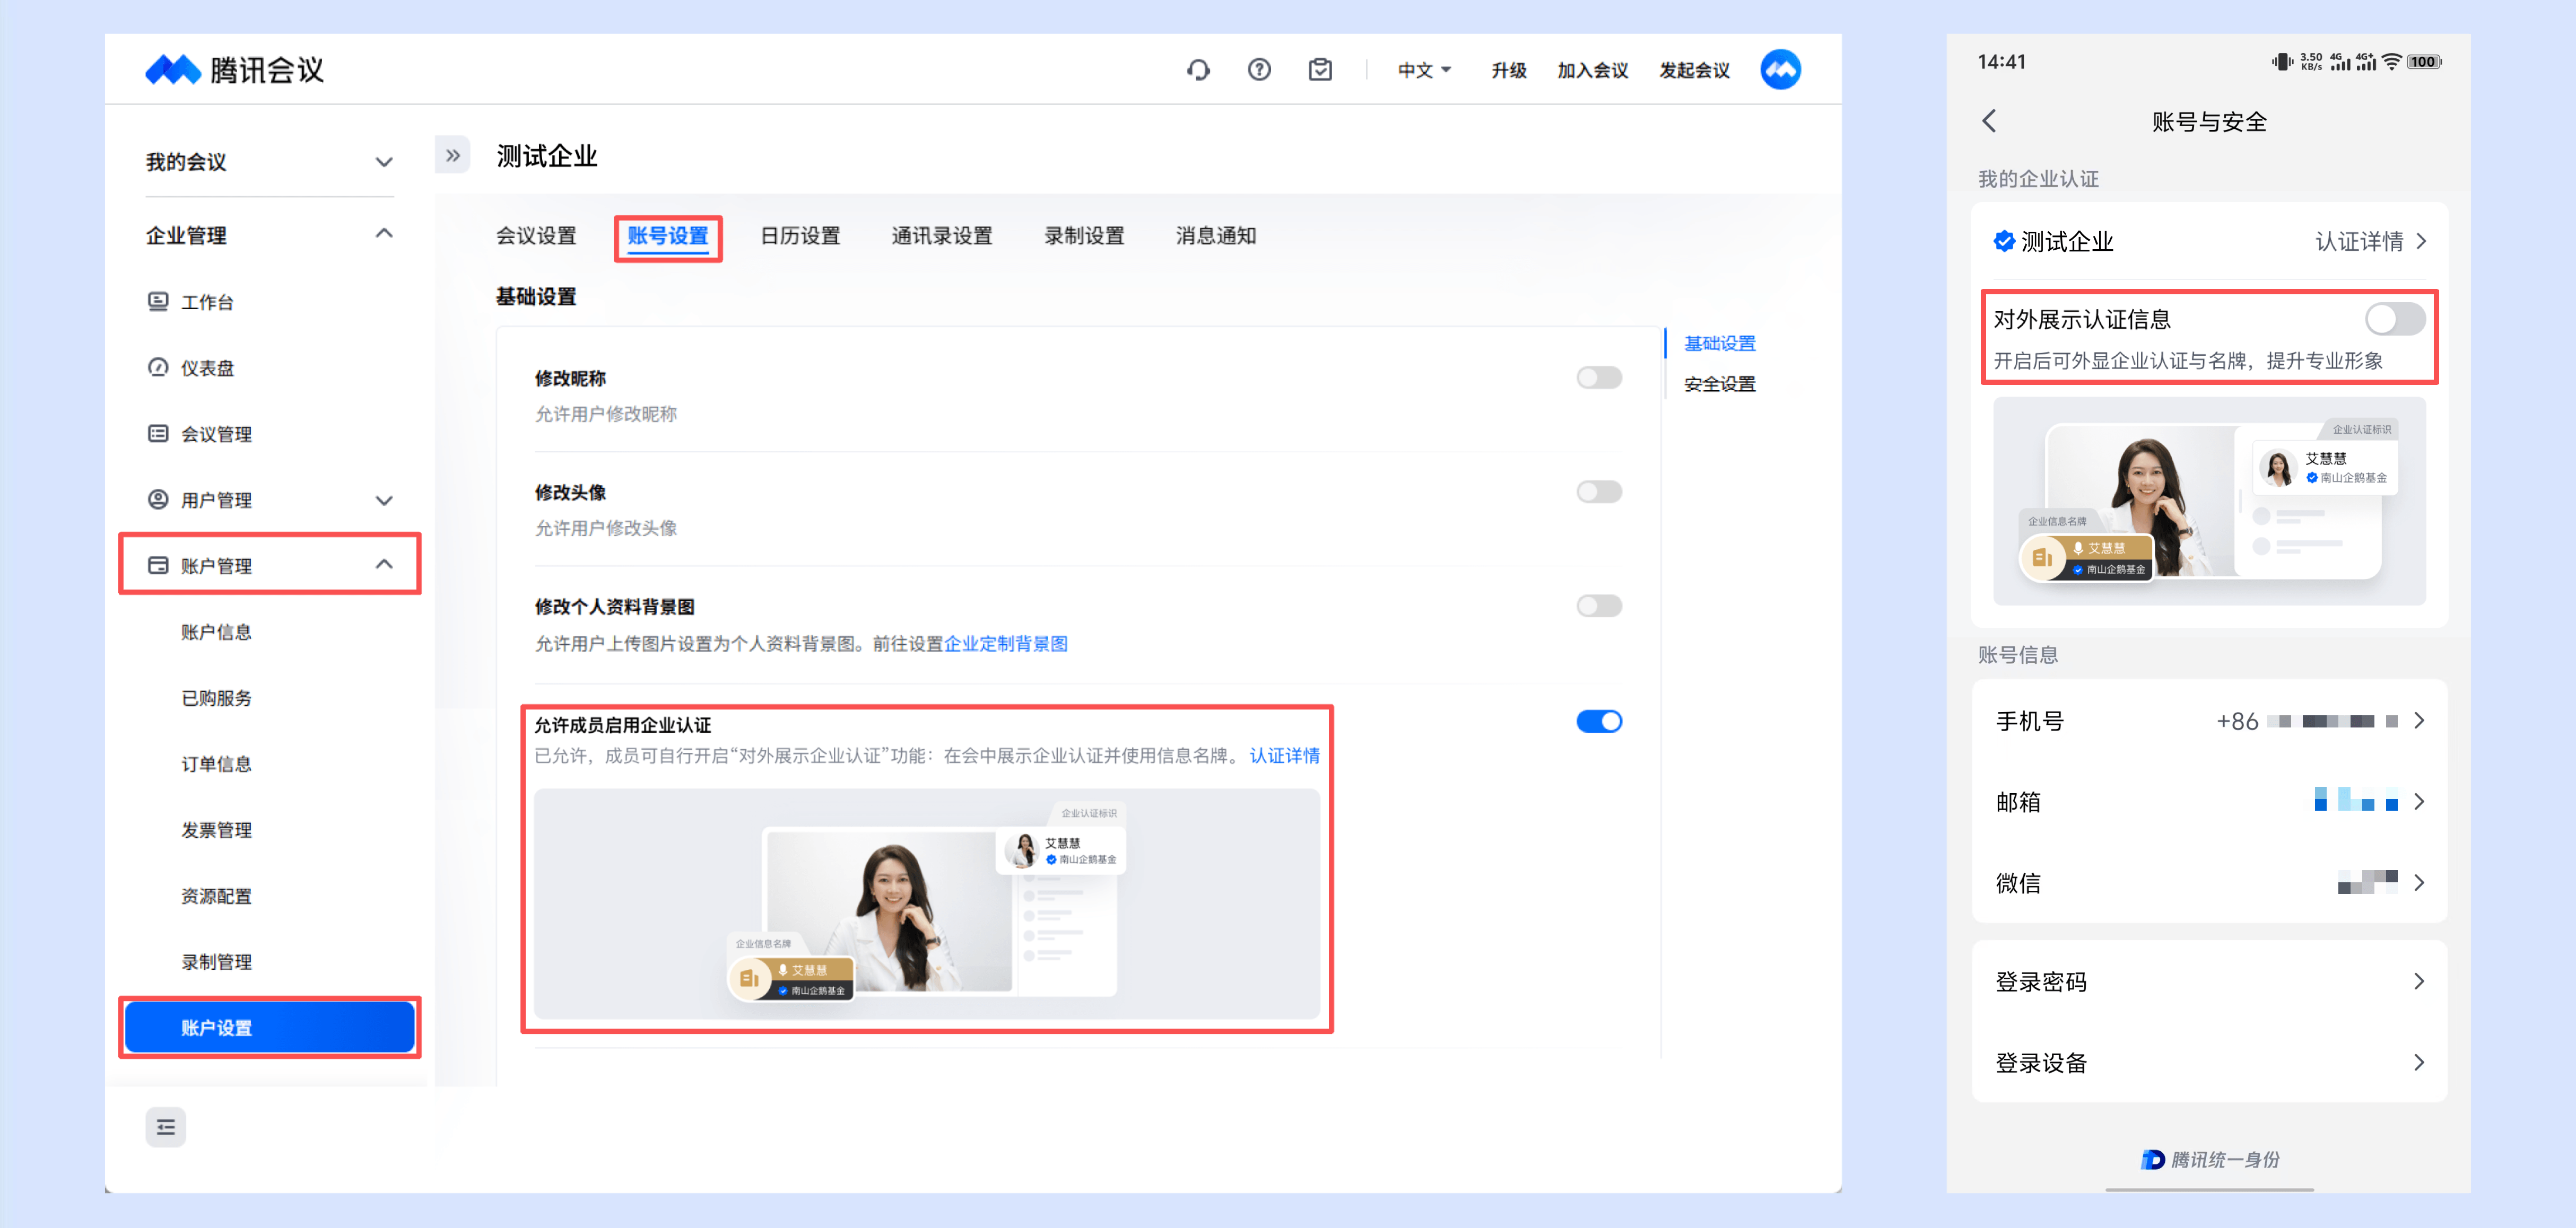Open 会议管理 in sidebar
Image resolution: width=2576 pixels, height=1228 pixels.
tap(216, 434)
